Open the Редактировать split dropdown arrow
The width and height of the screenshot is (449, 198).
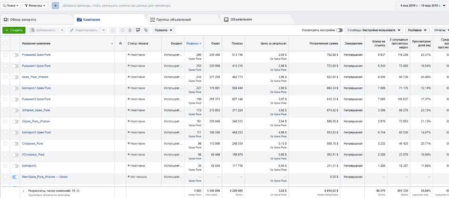tap(103, 30)
